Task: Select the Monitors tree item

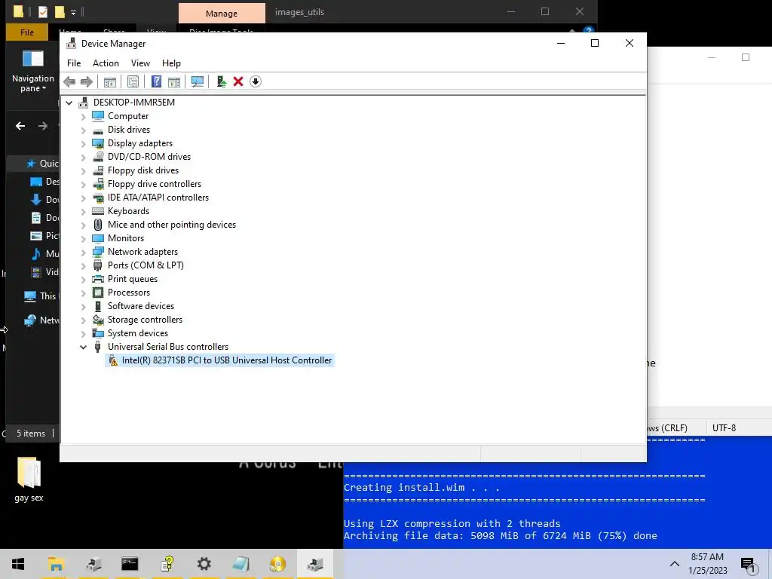Action: click(126, 237)
